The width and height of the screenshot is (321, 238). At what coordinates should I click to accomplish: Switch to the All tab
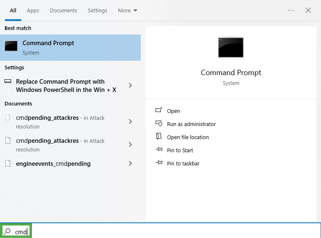tap(13, 10)
